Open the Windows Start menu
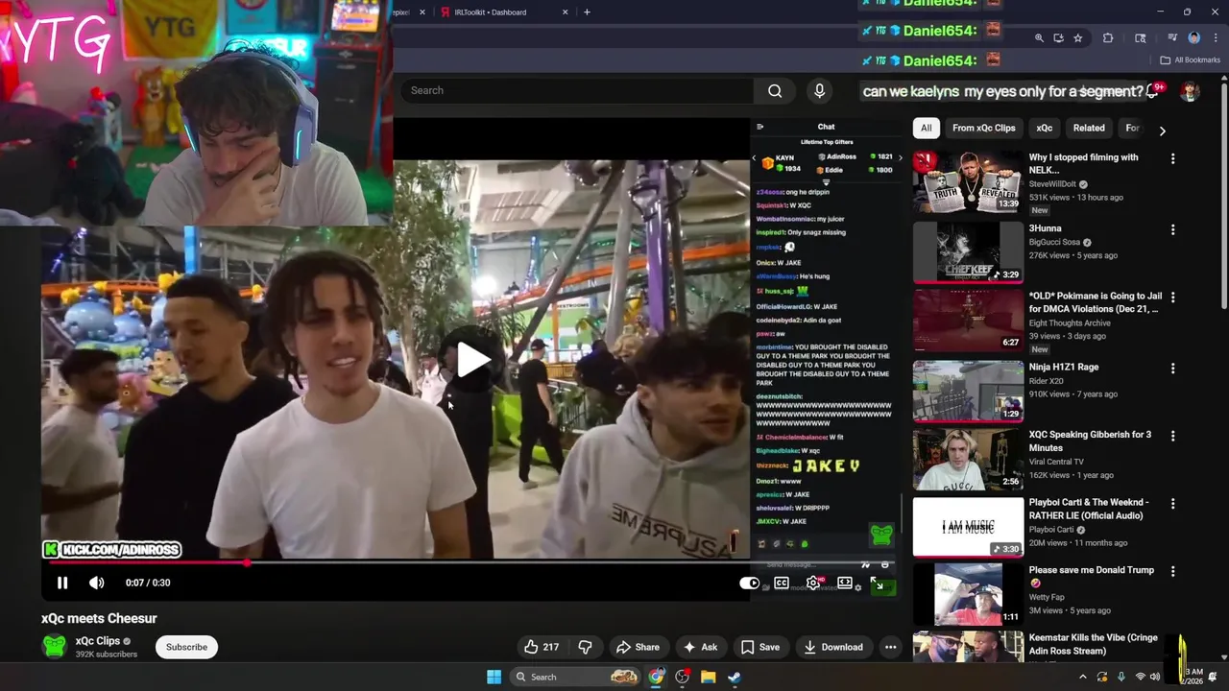The height and width of the screenshot is (691, 1229). [494, 677]
